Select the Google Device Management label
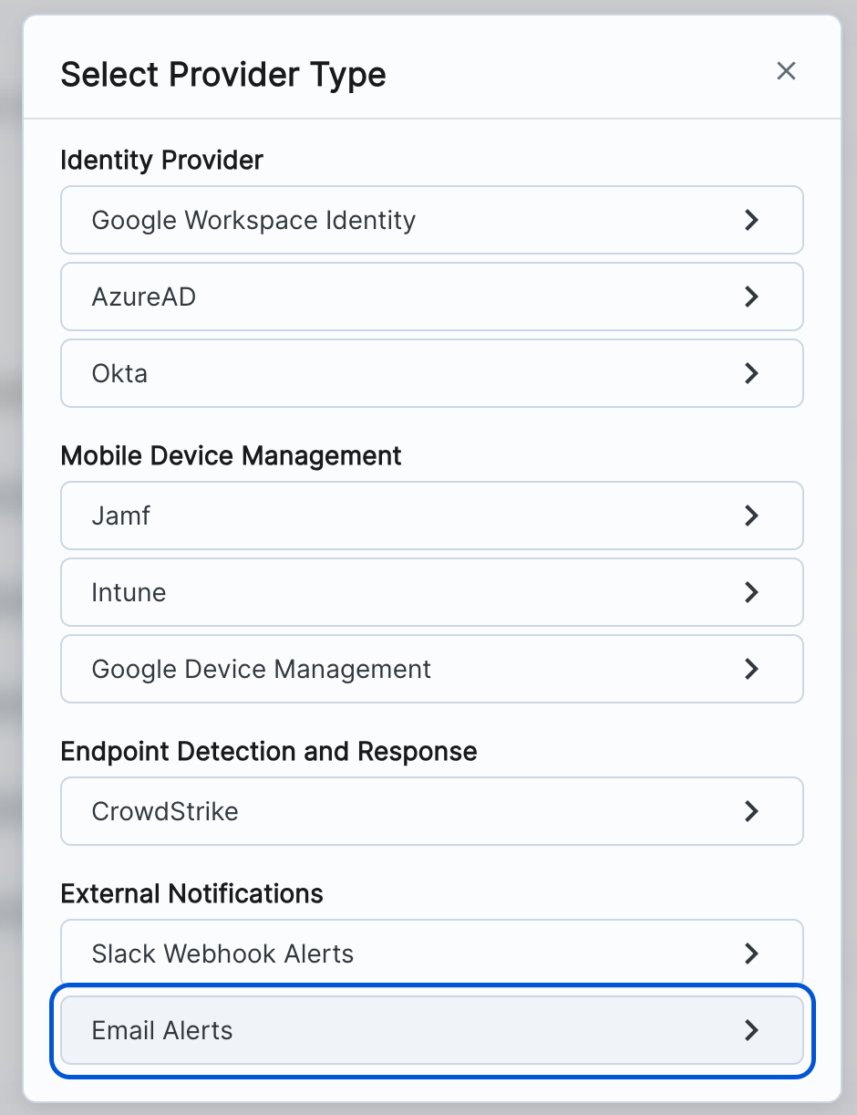 click(262, 669)
